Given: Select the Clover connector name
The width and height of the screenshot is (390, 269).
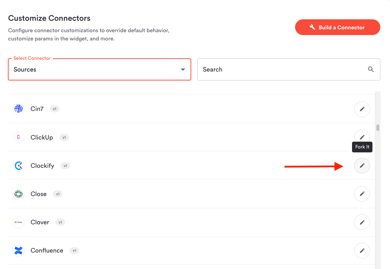Looking at the screenshot, I should click(40, 222).
